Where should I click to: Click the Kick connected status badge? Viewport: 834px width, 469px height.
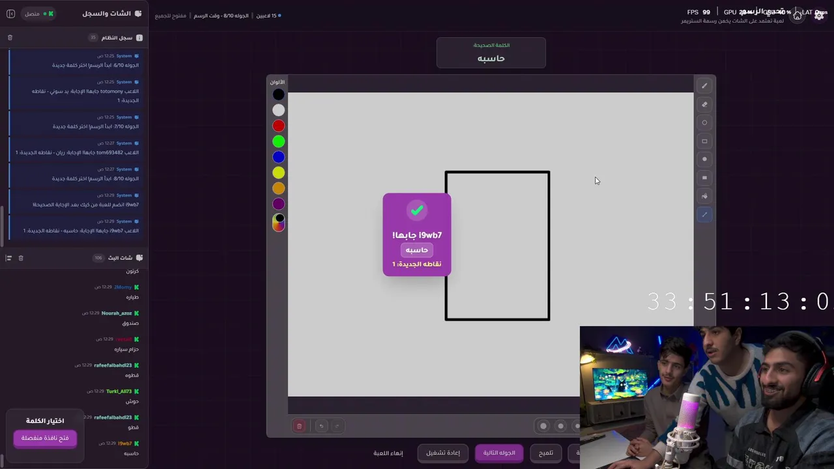point(39,14)
